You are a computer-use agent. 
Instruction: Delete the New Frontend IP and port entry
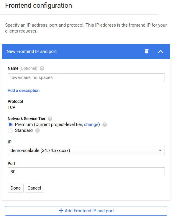point(147,51)
